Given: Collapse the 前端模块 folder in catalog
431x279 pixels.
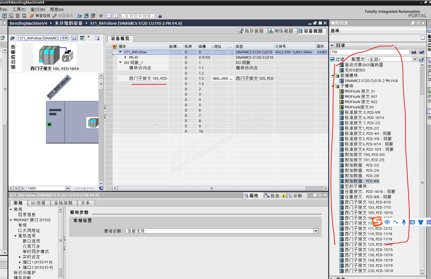Looking at the screenshot, I should (333, 76).
